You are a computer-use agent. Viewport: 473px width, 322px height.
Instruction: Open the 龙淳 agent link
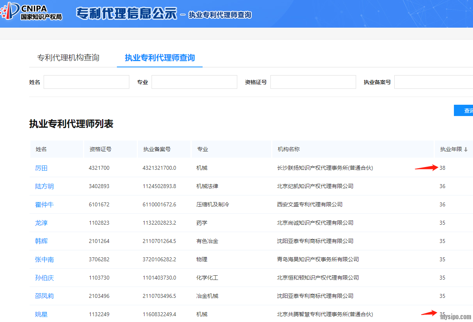point(41,223)
